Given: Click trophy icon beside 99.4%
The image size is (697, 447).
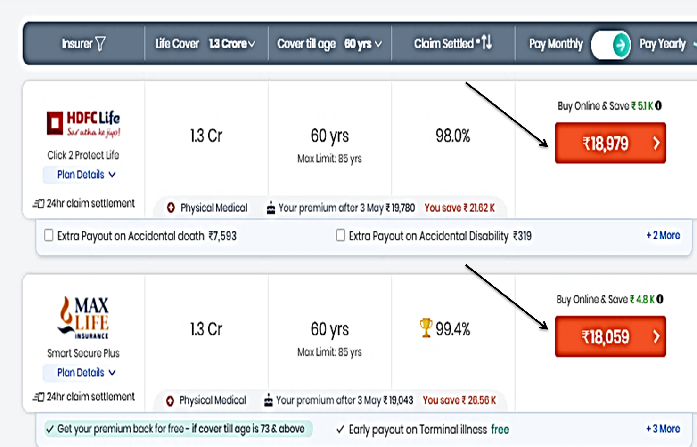Looking at the screenshot, I should click(x=426, y=328).
